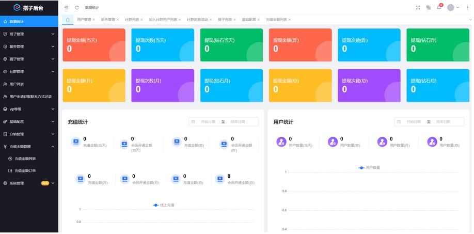Enter fullscreen using the expand icon
Image resolution: width=474 pixels, height=234 pixels.
tap(418, 8)
